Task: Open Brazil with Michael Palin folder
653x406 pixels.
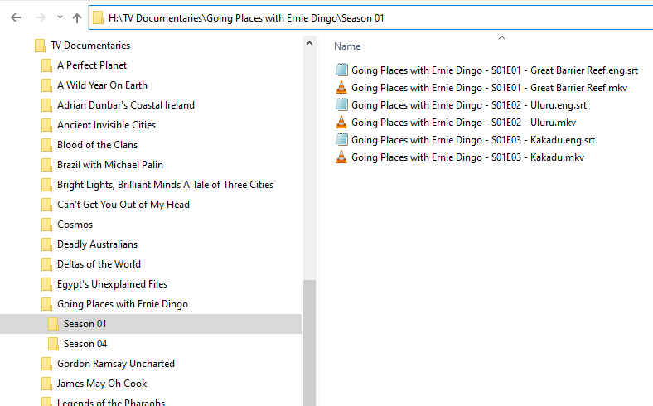Action: coord(110,165)
